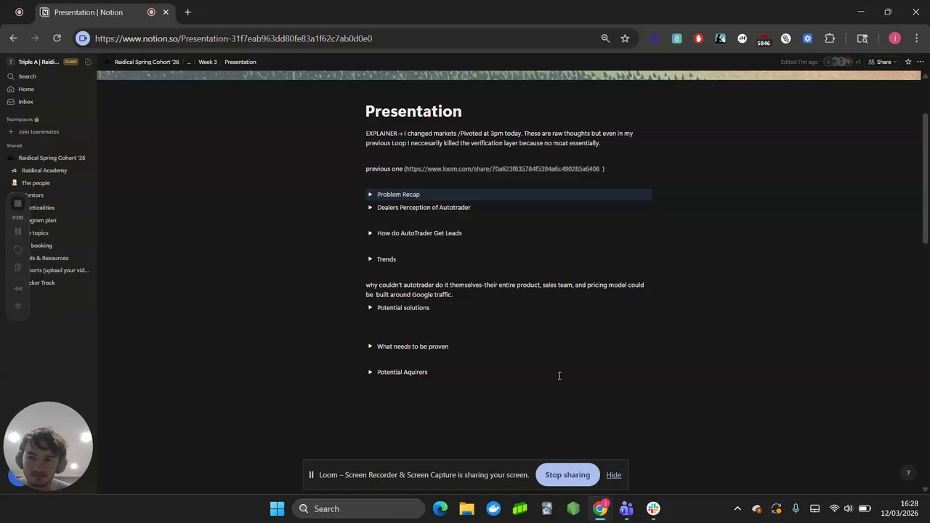Image resolution: width=930 pixels, height=523 pixels.
Task: Click Windows taskbar Search box
Action: pyautogui.click(x=359, y=508)
